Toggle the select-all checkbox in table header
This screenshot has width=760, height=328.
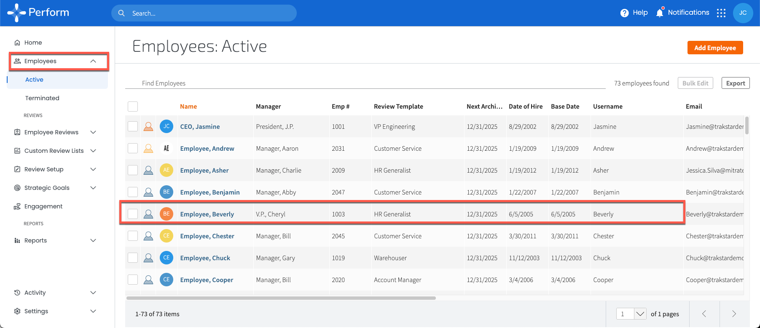pyautogui.click(x=133, y=107)
